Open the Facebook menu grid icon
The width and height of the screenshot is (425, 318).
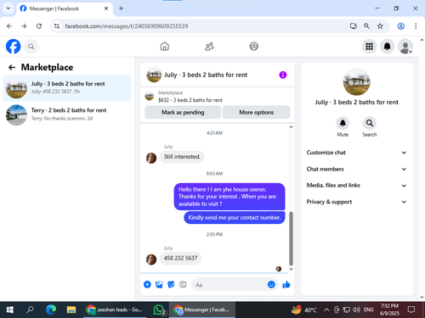[369, 47]
